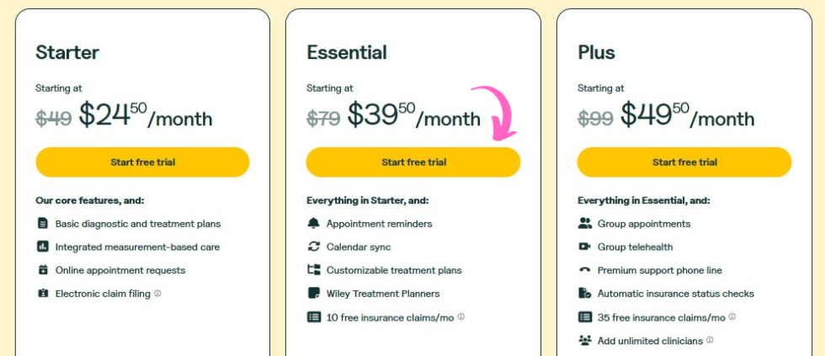Click the Plus plan heading
825x356 pixels.
coord(596,52)
